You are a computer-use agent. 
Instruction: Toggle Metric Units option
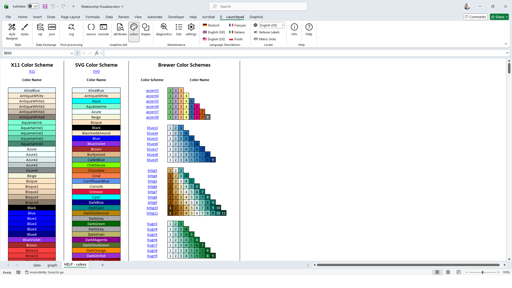point(265,39)
